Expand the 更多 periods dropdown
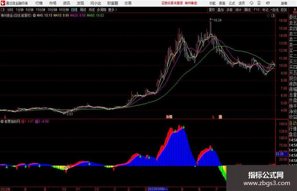Image resolution: width=297 pixels, height=191 pixels. tap(113, 10)
